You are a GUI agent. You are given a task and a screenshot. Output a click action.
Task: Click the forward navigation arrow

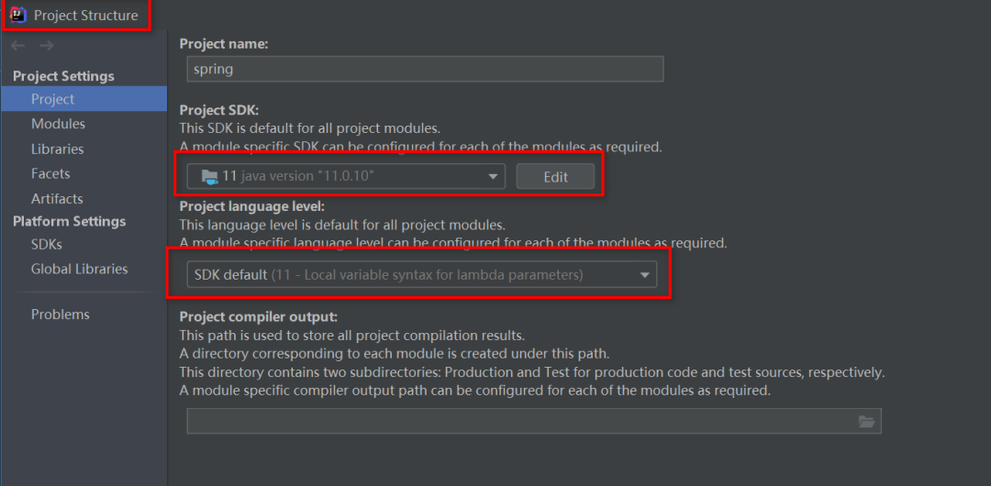pos(46,45)
